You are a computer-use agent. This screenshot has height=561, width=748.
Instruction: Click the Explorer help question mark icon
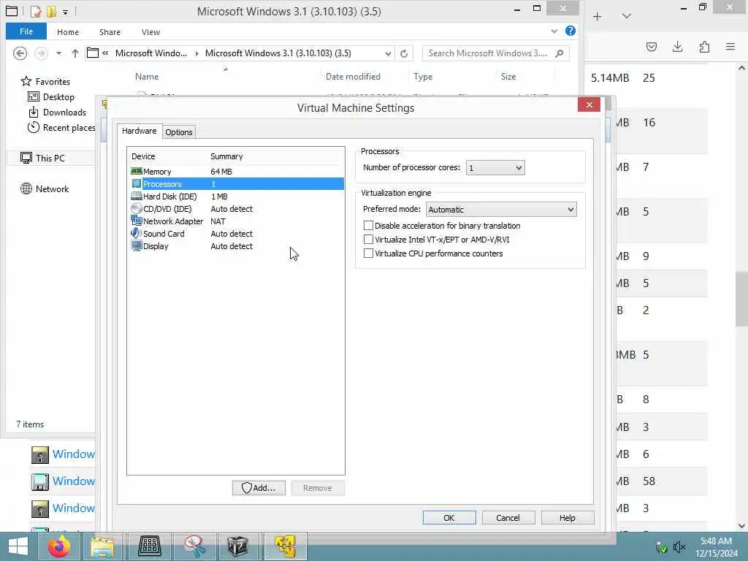point(570,31)
